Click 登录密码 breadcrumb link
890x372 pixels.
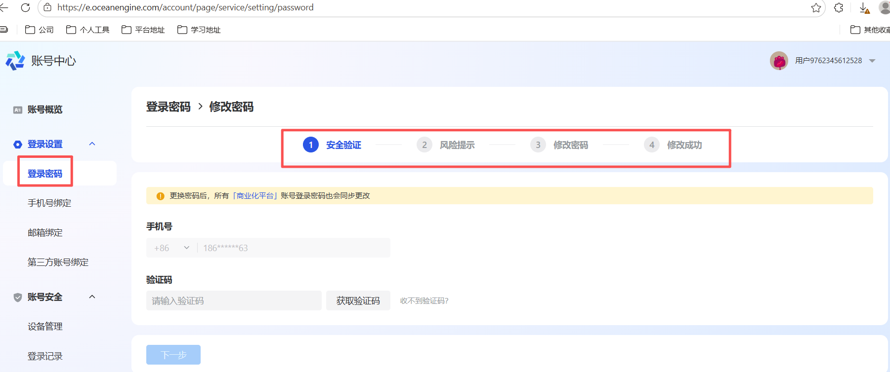coord(169,107)
